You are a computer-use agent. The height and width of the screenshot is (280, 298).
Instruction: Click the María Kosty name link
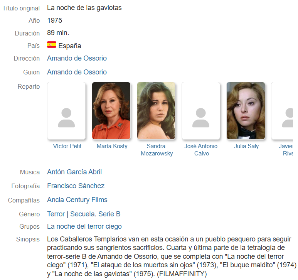click(x=112, y=146)
